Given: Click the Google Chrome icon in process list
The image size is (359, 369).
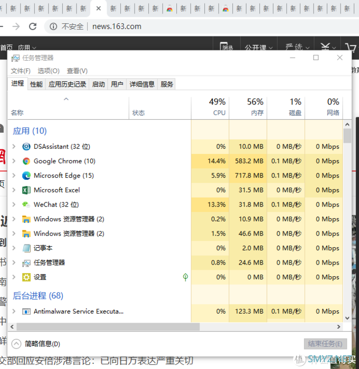Looking at the screenshot, I should [26, 161].
